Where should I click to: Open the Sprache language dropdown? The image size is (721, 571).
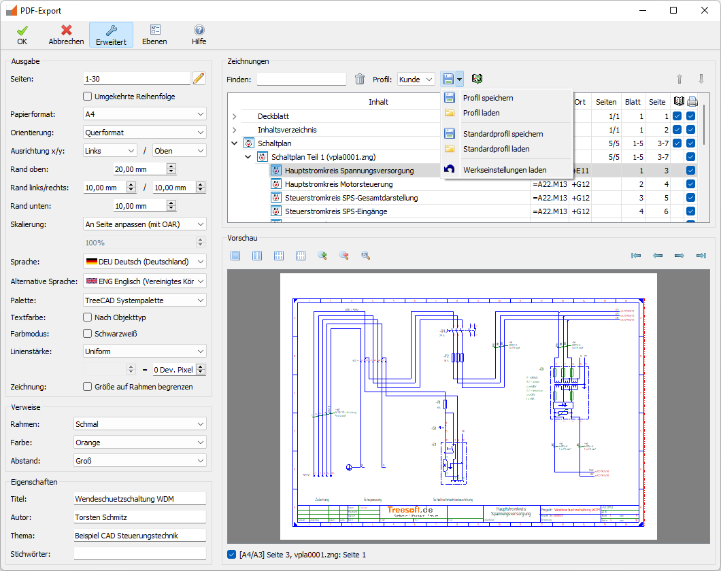click(144, 262)
